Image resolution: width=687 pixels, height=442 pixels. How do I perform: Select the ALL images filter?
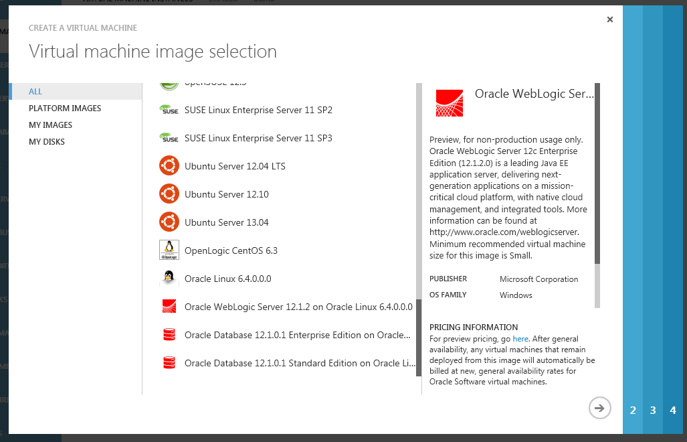[x=35, y=92]
